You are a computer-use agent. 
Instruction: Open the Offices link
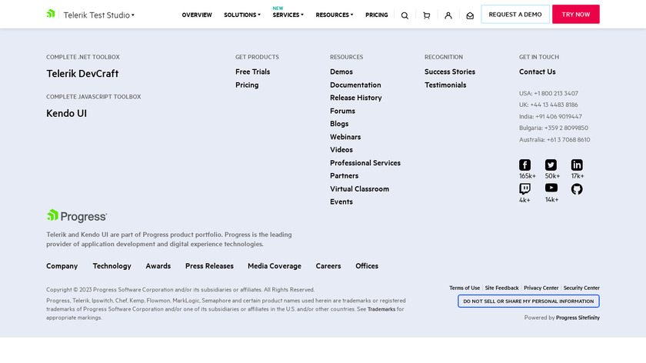point(367,266)
